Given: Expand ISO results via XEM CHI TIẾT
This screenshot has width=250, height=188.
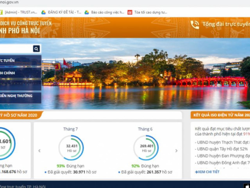Looking at the screenshot, I should pos(207,172).
